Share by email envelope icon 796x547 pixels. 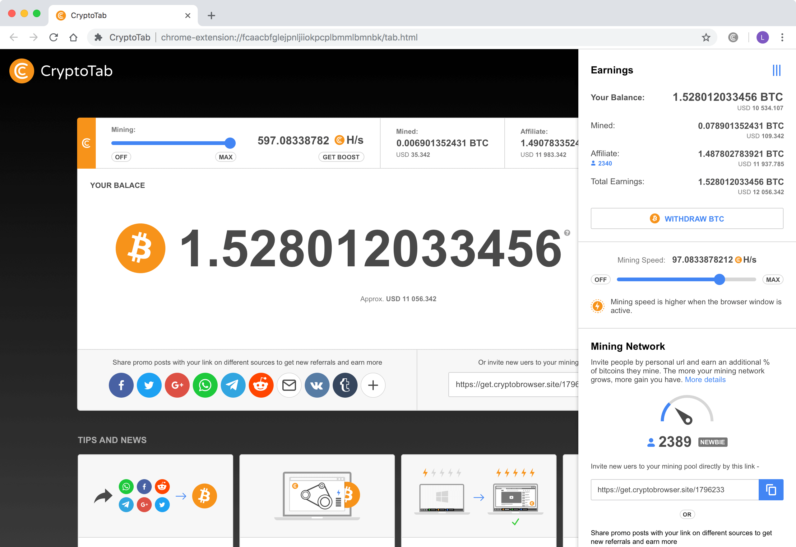point(289,385)
